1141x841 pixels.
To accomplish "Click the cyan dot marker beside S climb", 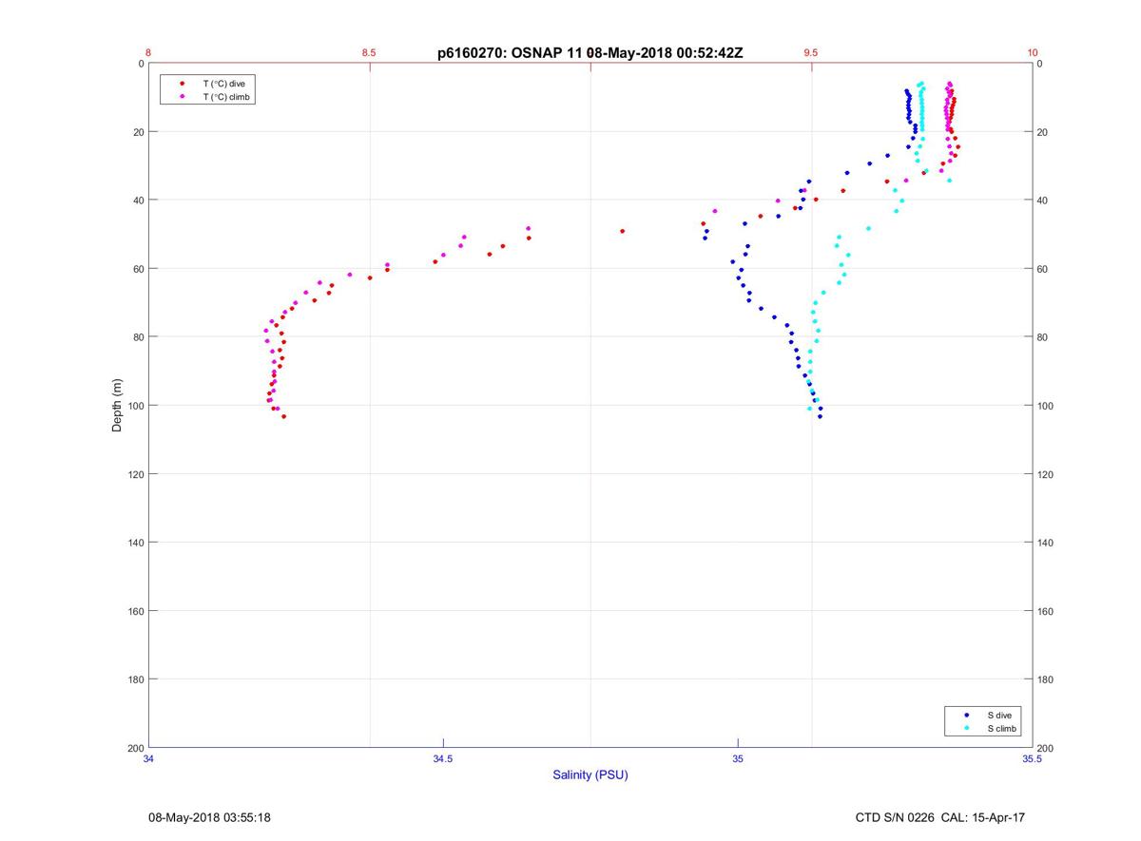I will [x=967, y=728].
